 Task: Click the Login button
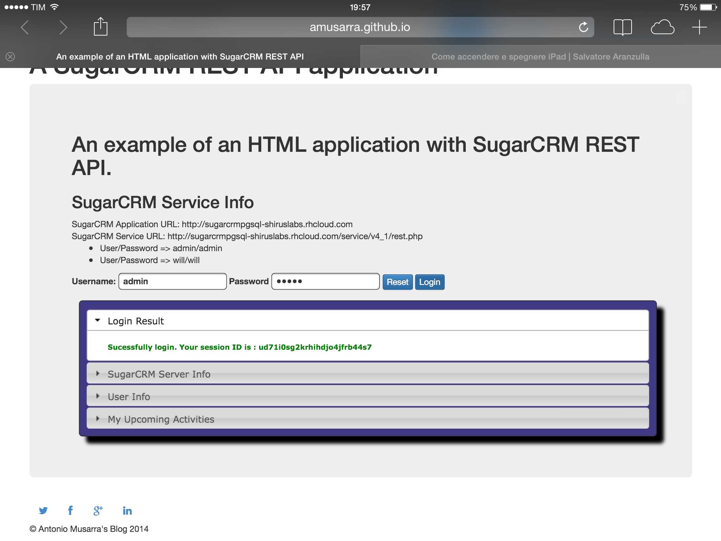coord(430,282)
